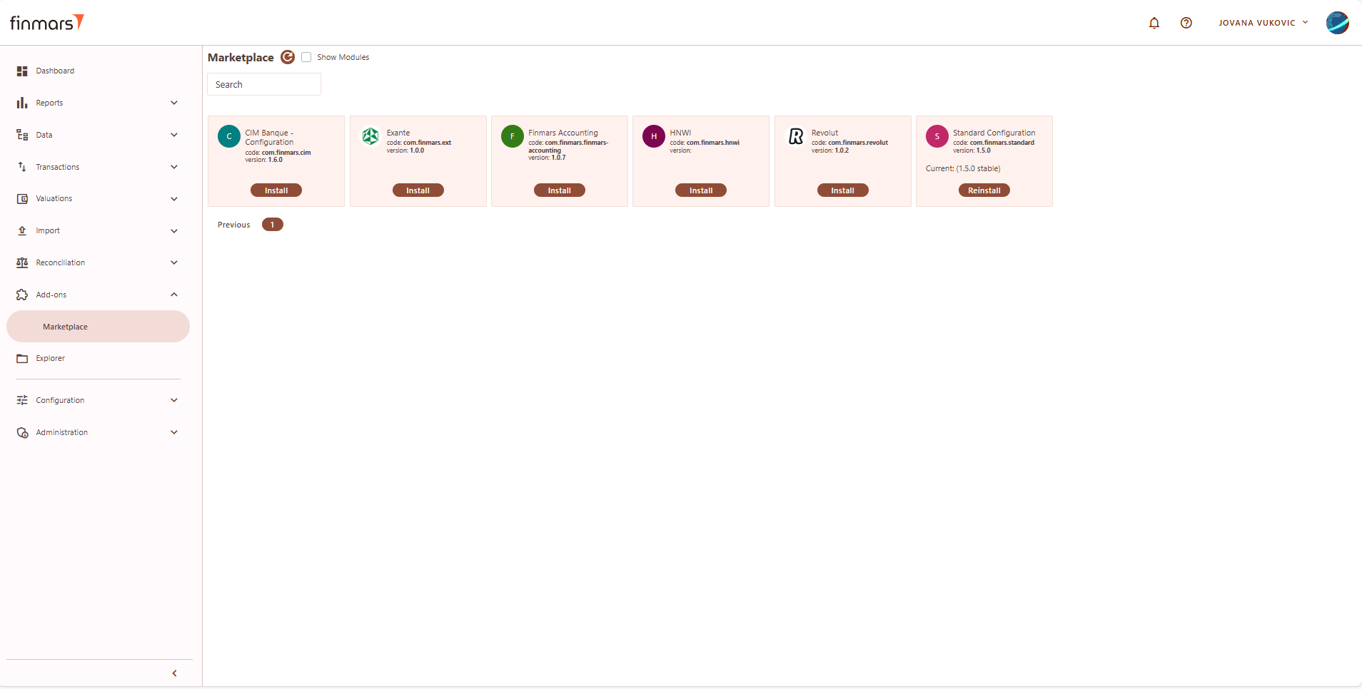This screenshot has height=689, width=1362.
Task: Click the Standard Configuration pink S icon
Action: [937, 136]
